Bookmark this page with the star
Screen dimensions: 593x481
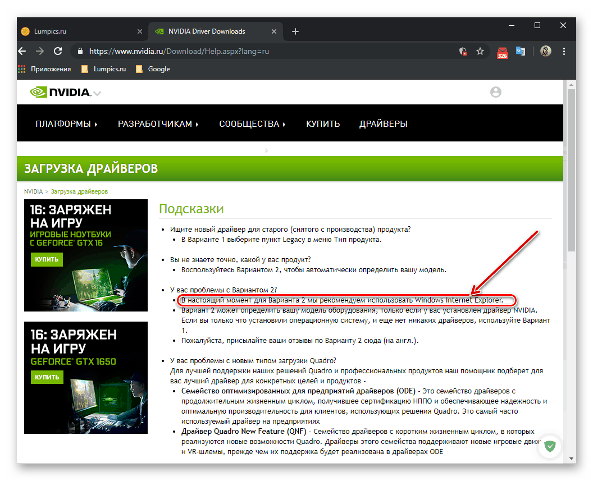tap(480, 52)
